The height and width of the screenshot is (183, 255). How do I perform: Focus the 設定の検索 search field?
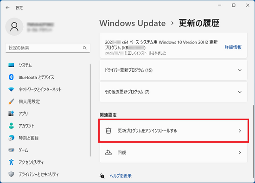click(48, 48)
